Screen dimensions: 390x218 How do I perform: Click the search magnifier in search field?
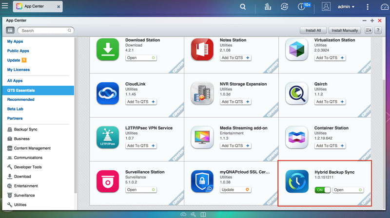tap(69, 31)
